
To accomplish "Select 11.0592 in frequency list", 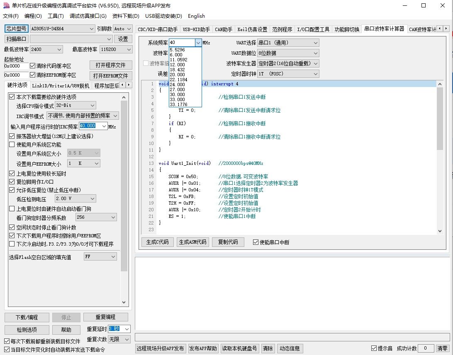I will (185, 60).
